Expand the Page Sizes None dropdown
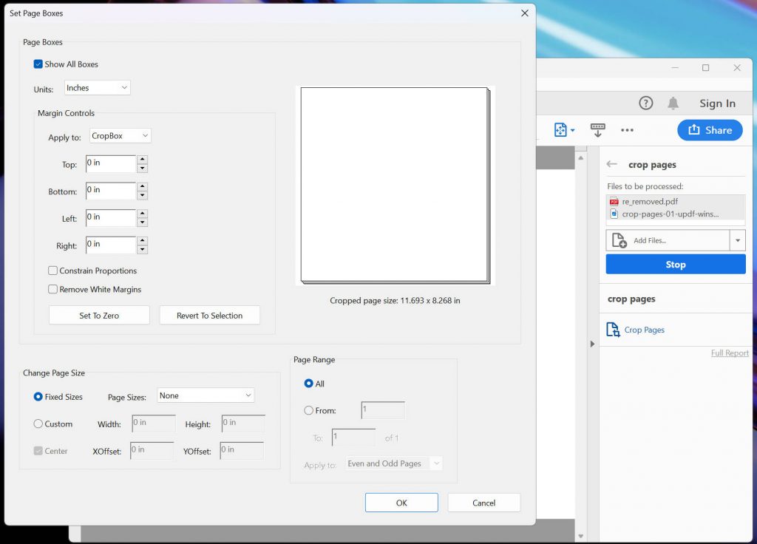The width and height of the screenshot is (757, 544). (206, 396)
